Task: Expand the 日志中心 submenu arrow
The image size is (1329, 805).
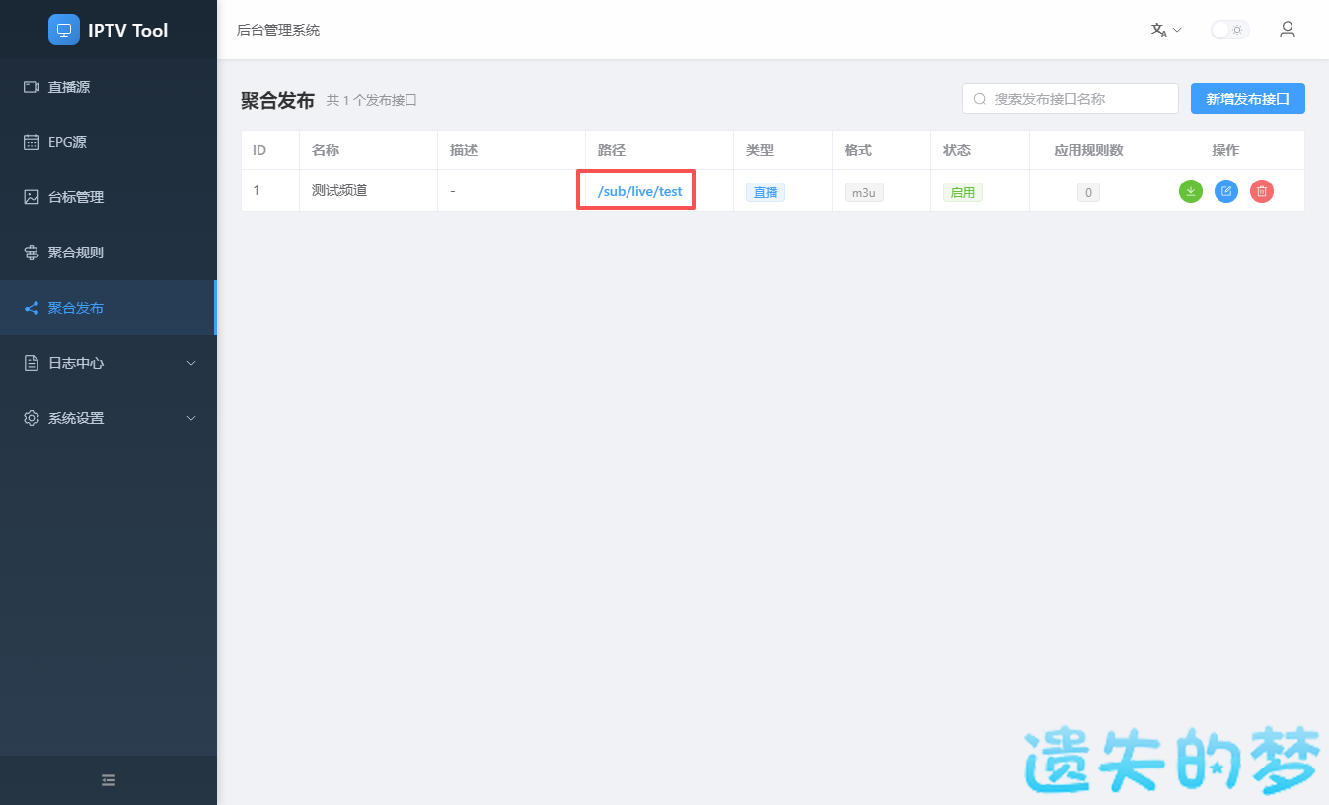Action: 192,363
